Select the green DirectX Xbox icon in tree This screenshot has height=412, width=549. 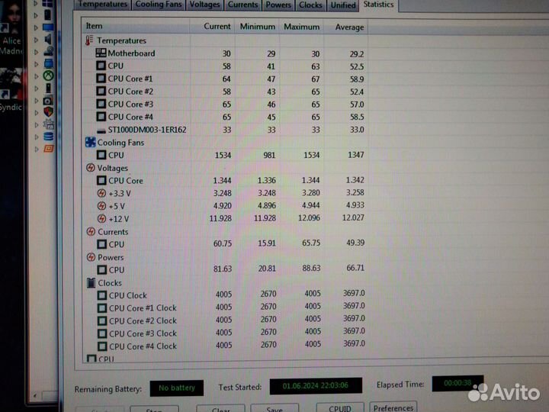coord(47,76)
